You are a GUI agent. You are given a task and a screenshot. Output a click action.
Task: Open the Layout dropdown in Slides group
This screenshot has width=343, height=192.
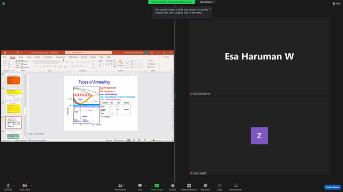(x=25, y=61)
